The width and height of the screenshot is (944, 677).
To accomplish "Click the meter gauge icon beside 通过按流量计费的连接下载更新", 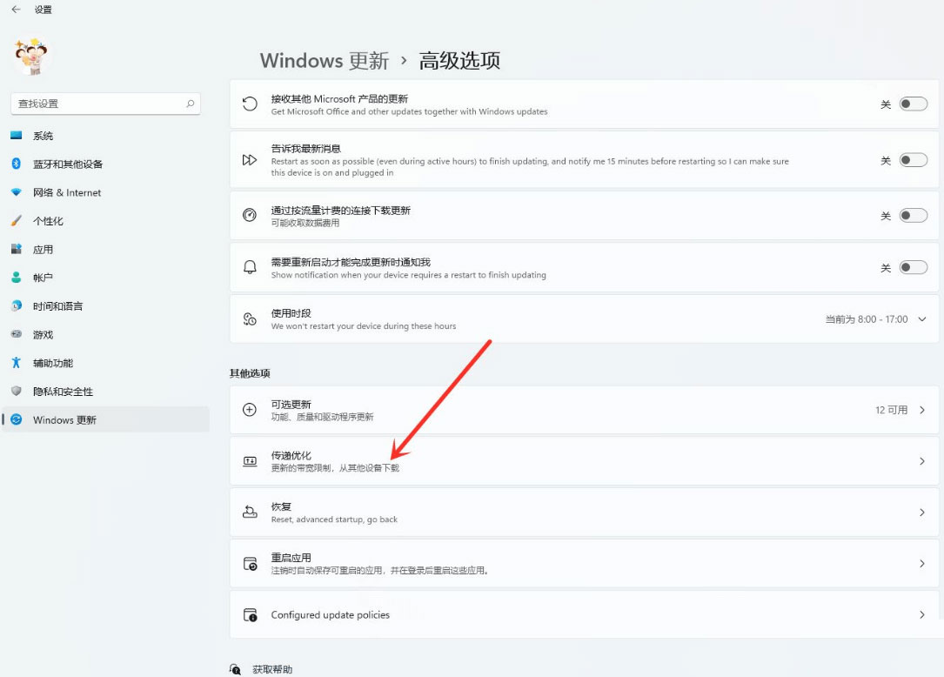I will pyautogui.click(x=250, y=215).
